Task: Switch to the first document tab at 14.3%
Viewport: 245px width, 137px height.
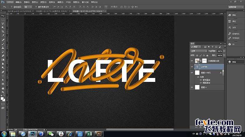Action: tap(19, 11)
